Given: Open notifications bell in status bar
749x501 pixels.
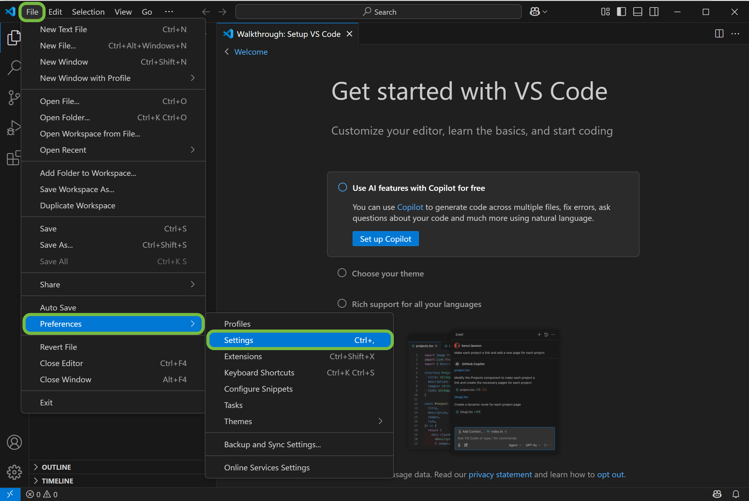Looking at the screenshot, I should coord(736,494).
